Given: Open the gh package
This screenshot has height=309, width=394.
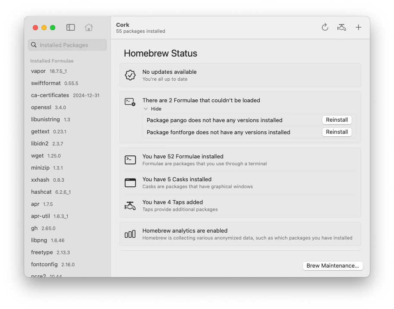Looking at the screenshot, I should point(67,228).
